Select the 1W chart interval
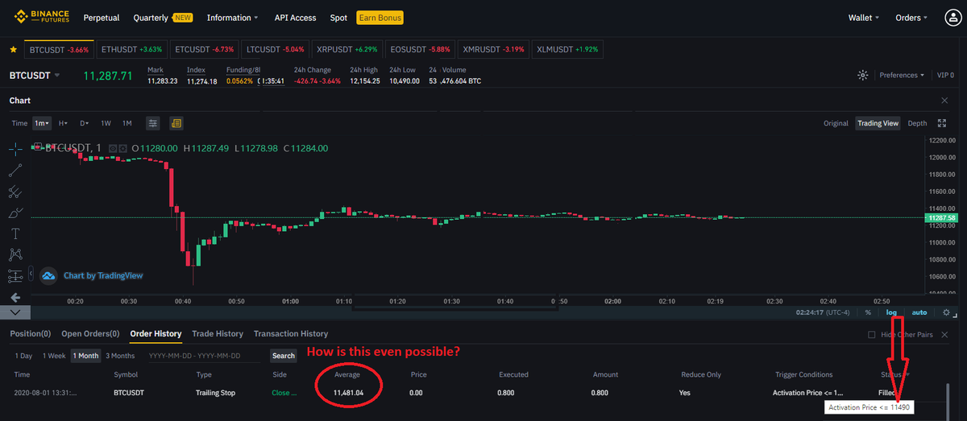Screen dimensions: 967x421 click(106, 123)
